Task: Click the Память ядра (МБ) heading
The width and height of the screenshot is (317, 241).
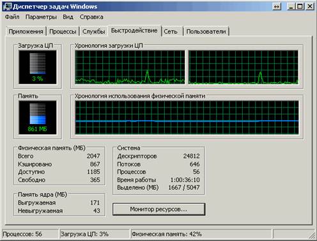Action: [x=42, y=194]
